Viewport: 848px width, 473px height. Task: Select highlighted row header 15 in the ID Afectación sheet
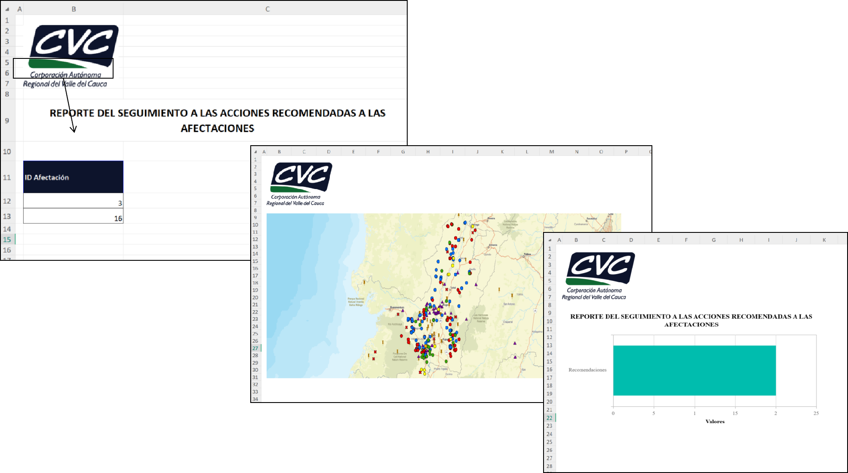click(x=7, y=239)
